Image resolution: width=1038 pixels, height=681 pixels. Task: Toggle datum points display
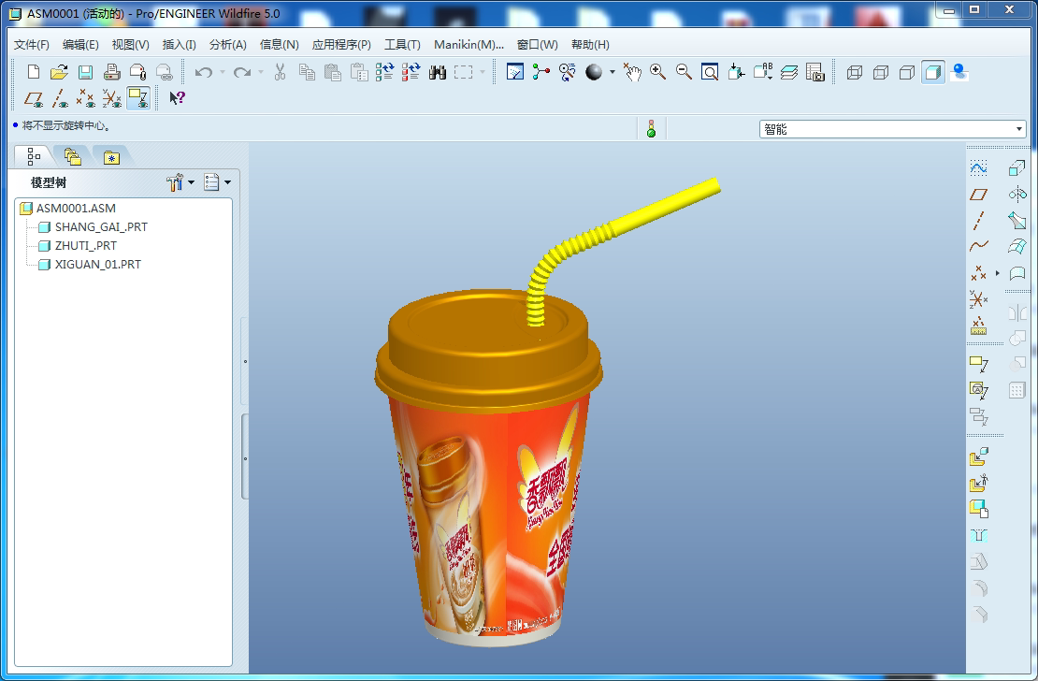tap(85, 98)
